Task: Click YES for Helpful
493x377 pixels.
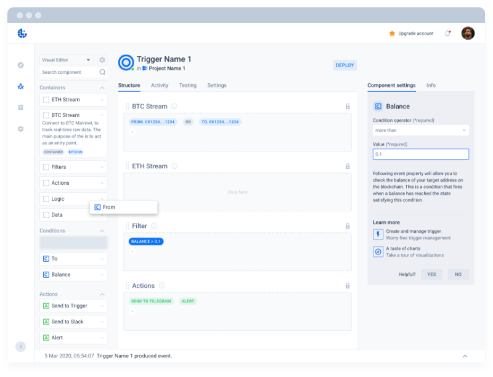Action: (x=431, y=274)
